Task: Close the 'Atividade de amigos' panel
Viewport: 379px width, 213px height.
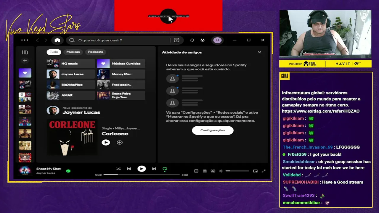Action: pos(259,52)
